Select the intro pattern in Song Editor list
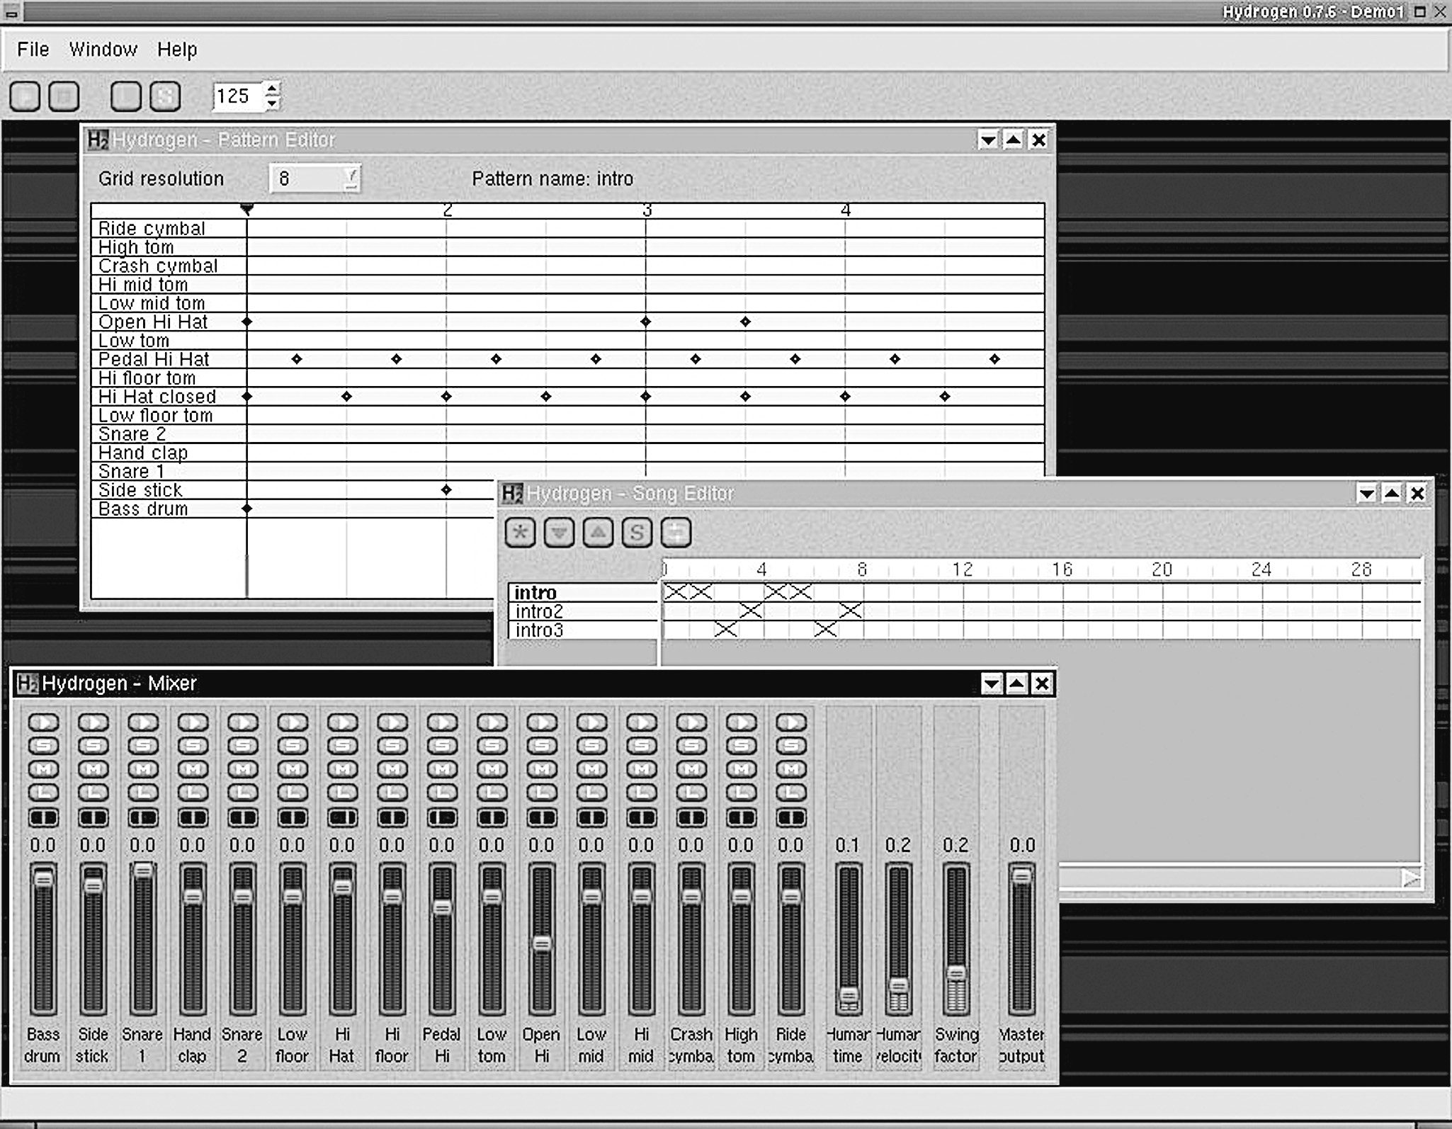The width and height of the screenshot is (1452, 1129). (583, 592)
